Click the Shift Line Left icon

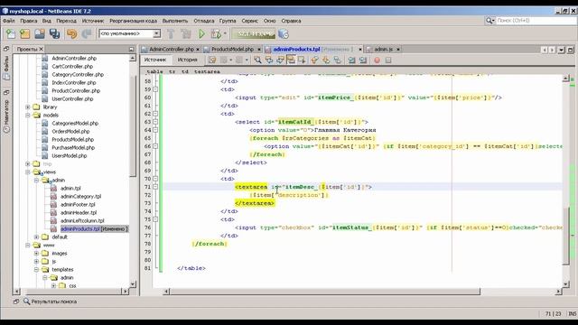(351, 60)
